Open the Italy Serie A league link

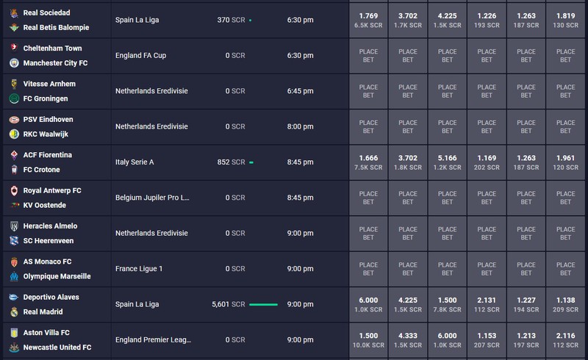135,162
